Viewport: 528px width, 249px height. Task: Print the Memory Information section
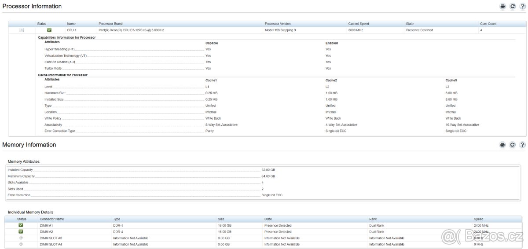(502, 145)
